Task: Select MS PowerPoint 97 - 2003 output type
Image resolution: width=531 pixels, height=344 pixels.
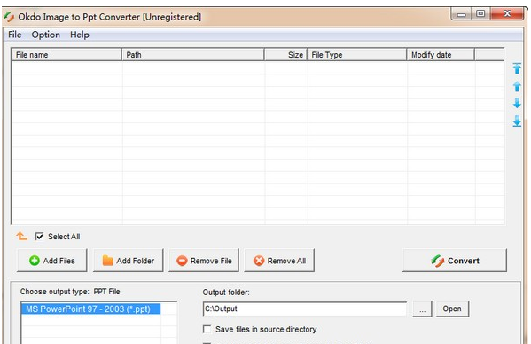Action: [x=90, y=309]
